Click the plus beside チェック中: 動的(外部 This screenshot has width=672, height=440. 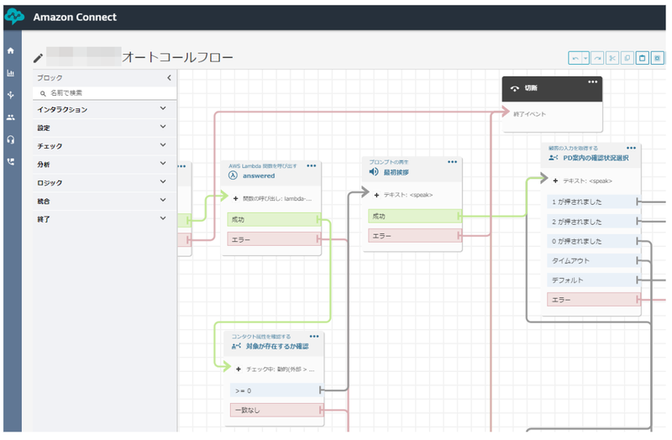pyautogui.click(x=239, y=369)
